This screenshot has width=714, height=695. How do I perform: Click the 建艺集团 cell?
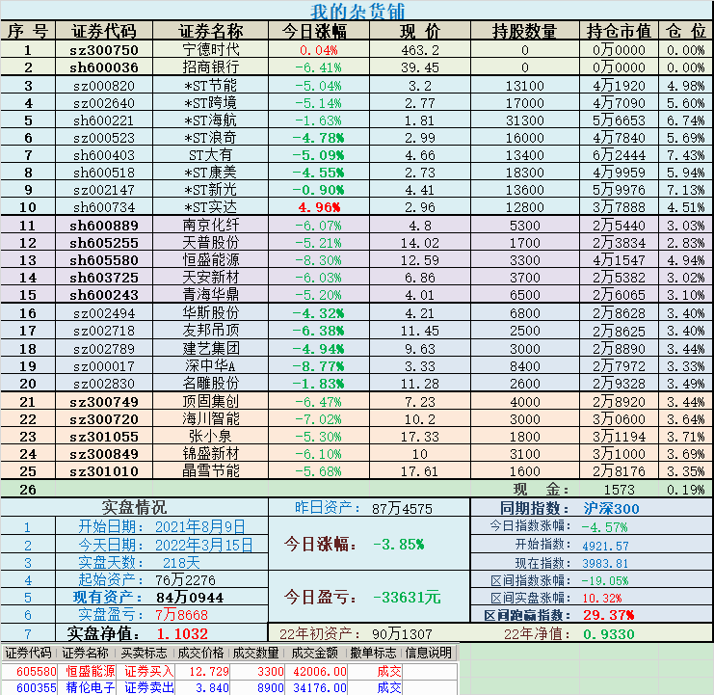pos(210,348)
